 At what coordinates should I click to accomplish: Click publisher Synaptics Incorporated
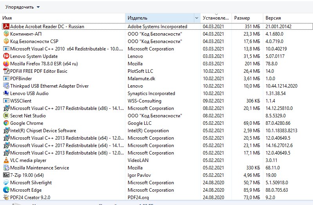[151, 94]
